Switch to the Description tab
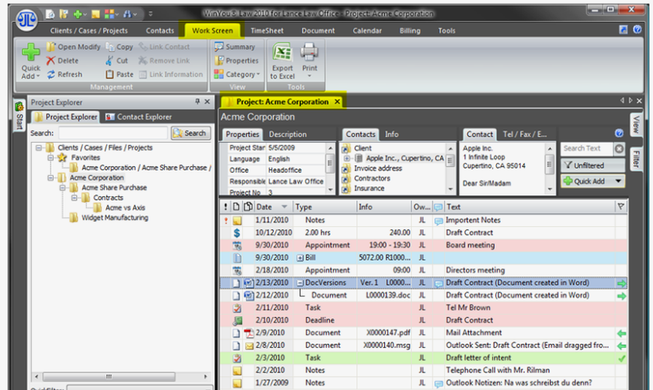This screenshot has height=390, width=653. [x=287, y=134]
